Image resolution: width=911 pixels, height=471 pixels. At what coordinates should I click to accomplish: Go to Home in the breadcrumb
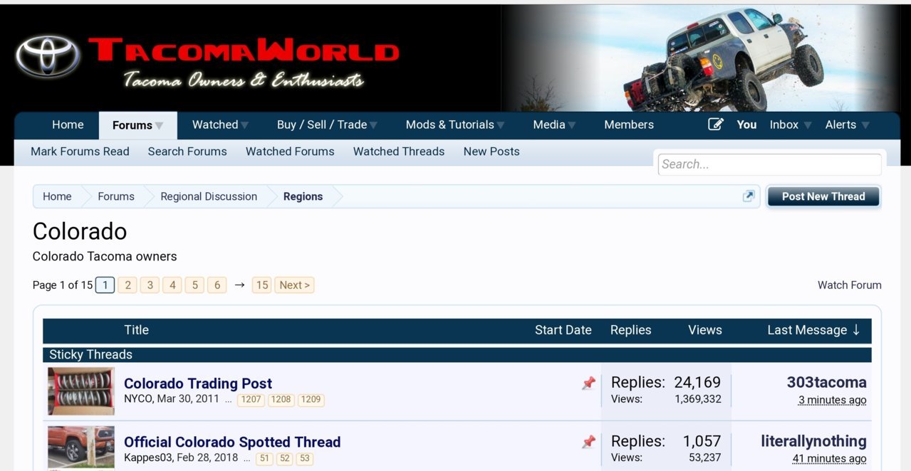(57, 196)
